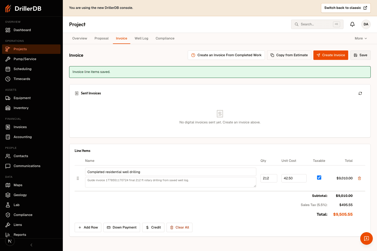
Task: Switch to the Compliance tab
Action: click(165, 38)
